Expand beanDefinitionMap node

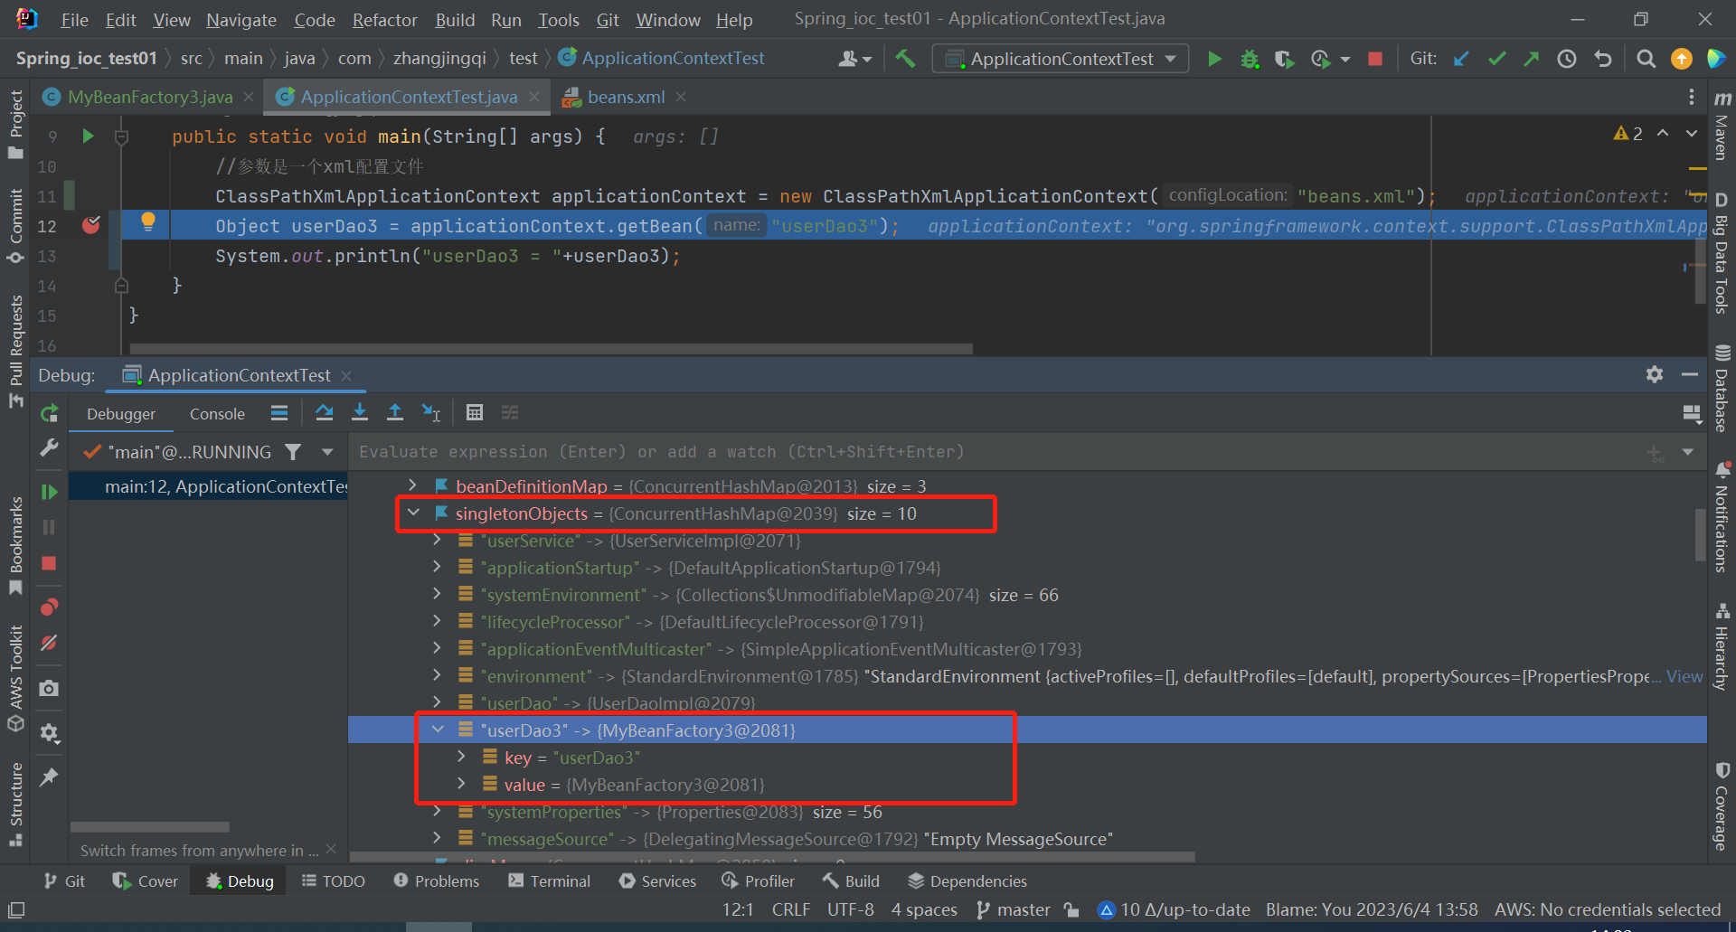(412, 485)
